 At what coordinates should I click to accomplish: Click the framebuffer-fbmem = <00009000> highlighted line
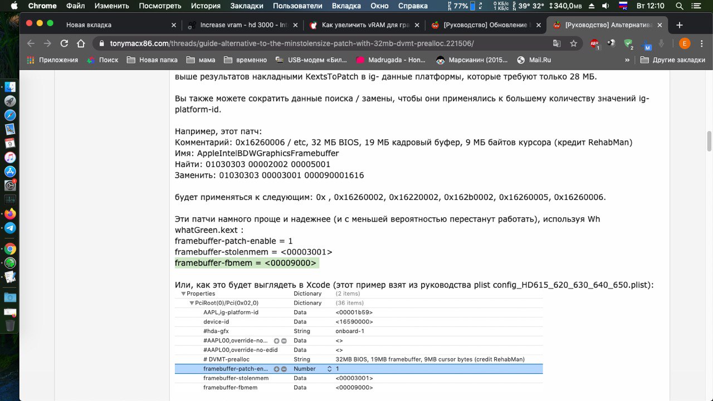point(246,263)
